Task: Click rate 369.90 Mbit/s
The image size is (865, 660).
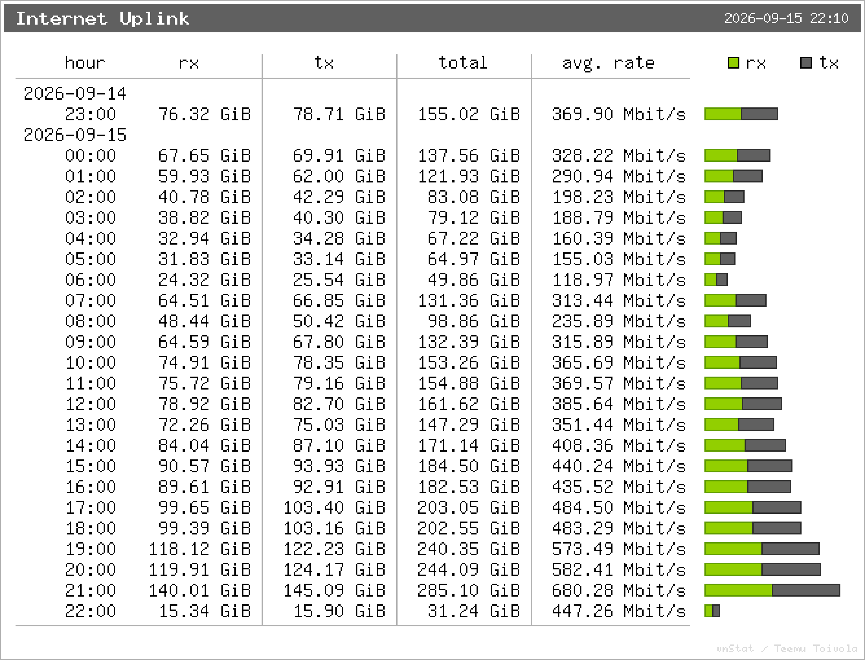Action: (x=619, y=114)
